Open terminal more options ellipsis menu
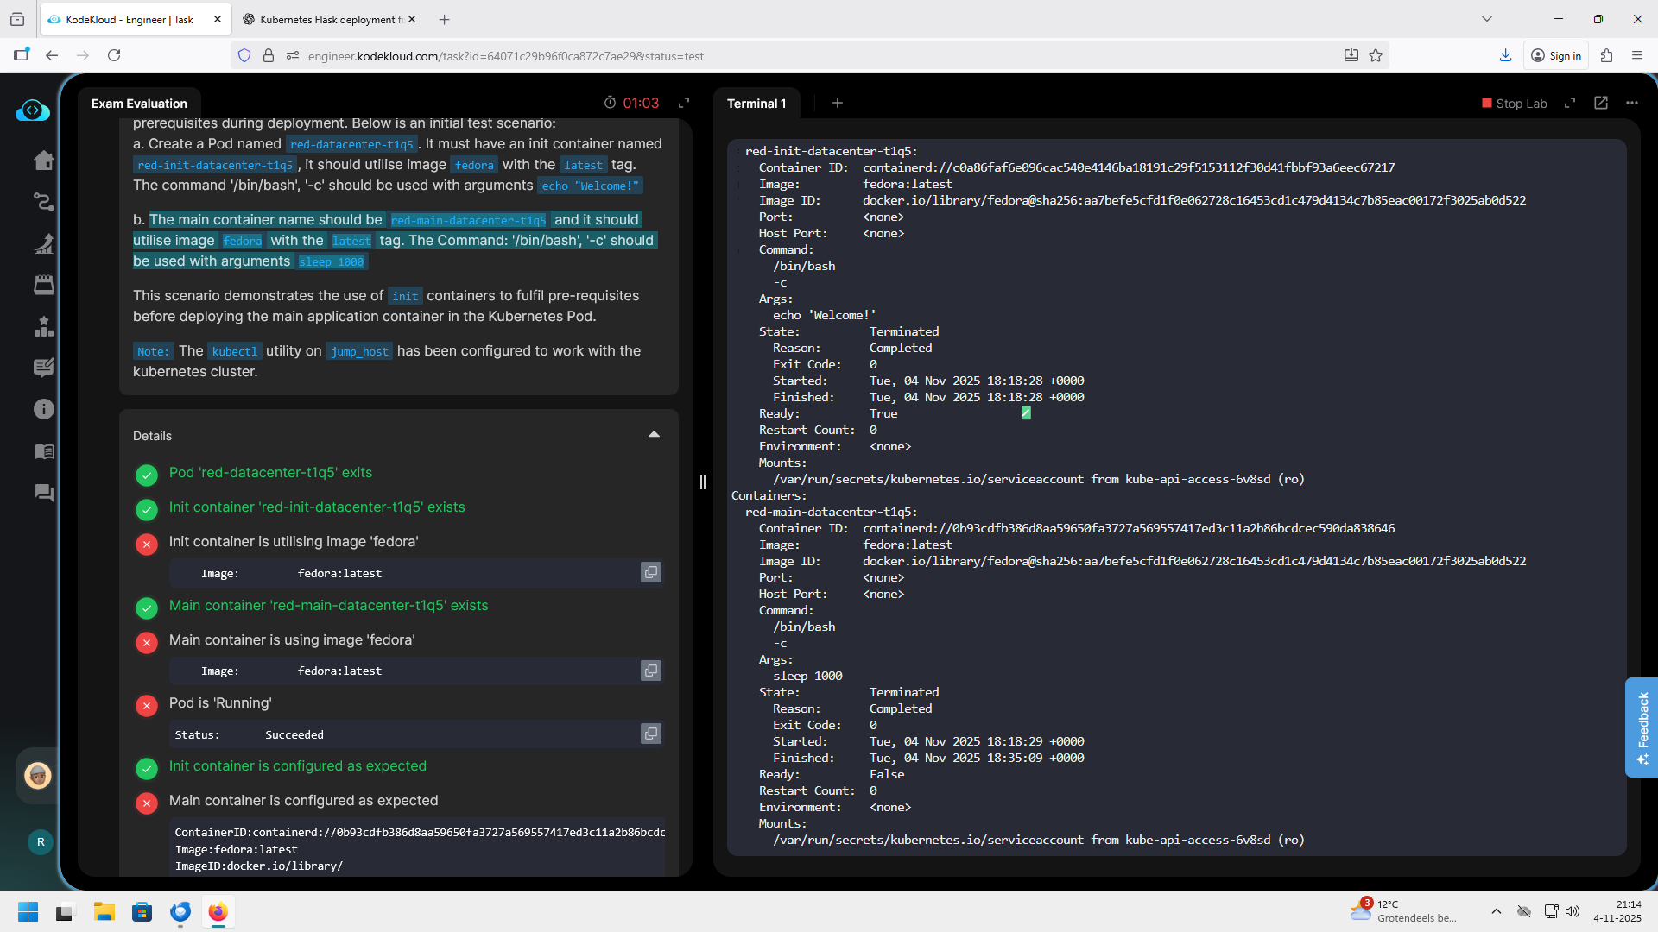1658x932 pixels. [x=1632, y=103]
